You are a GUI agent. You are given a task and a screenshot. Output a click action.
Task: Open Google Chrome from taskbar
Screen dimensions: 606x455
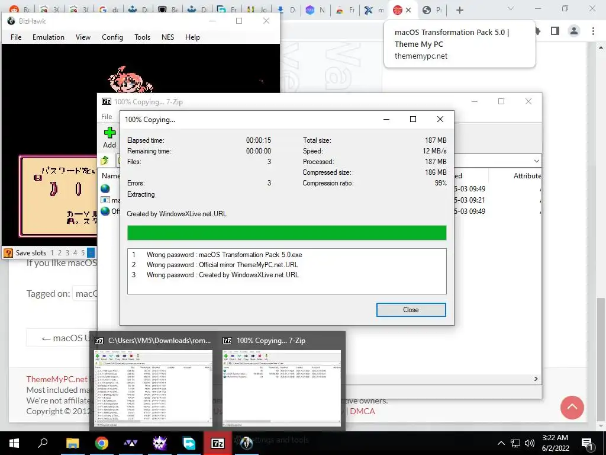coord(102,443)
